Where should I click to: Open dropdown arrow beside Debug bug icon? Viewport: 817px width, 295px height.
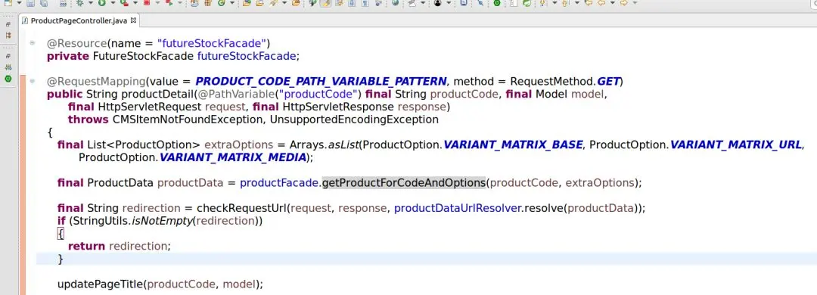tap(91, 3)
